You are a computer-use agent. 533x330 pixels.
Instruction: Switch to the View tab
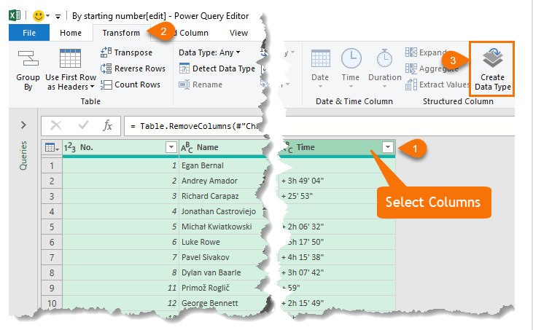click(238, 33)
